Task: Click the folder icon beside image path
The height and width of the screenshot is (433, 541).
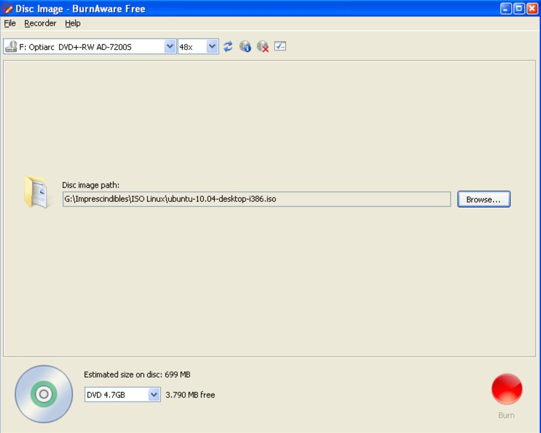Action: [x=36, y=192]
